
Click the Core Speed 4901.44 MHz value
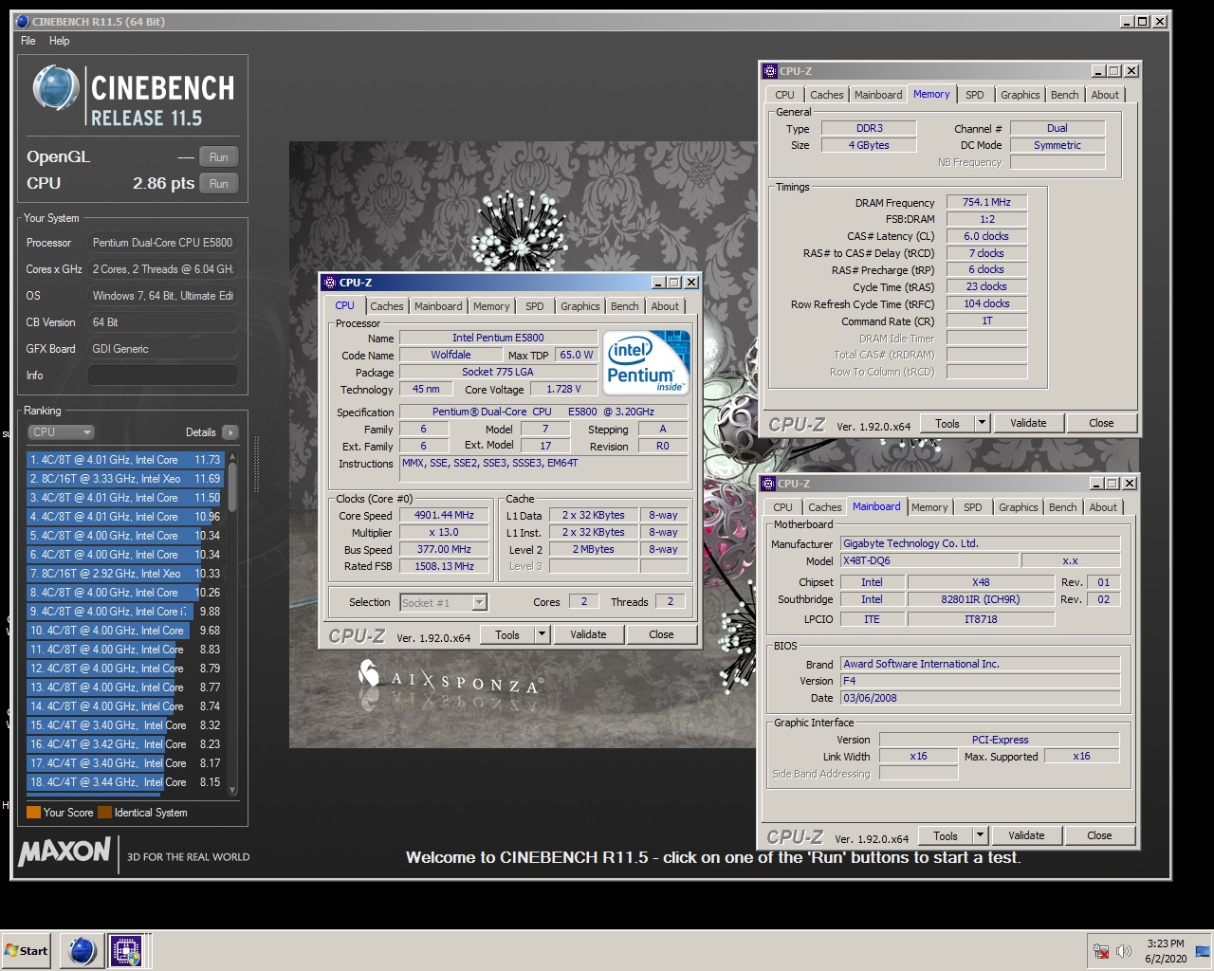tap(444, 515)
